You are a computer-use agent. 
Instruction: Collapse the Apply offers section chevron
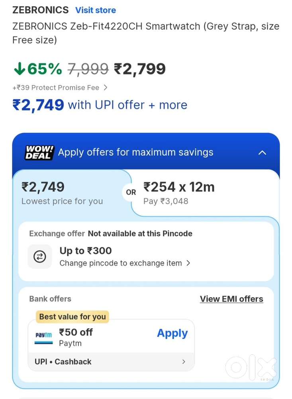262,153
